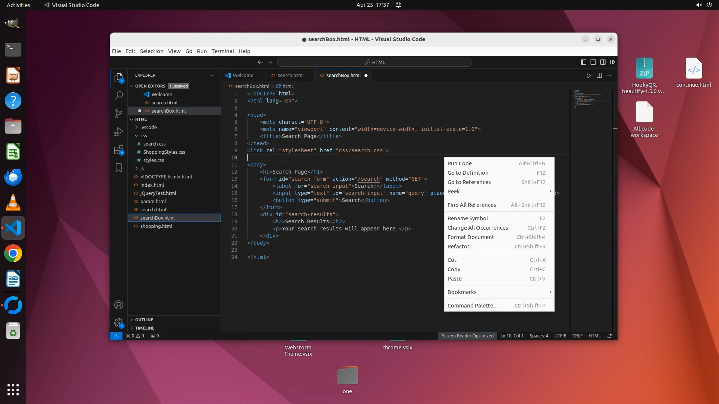The image size is (719, 404).
Task: Toggle the secondary side bar layout button
Action: (x=603, y=62)
